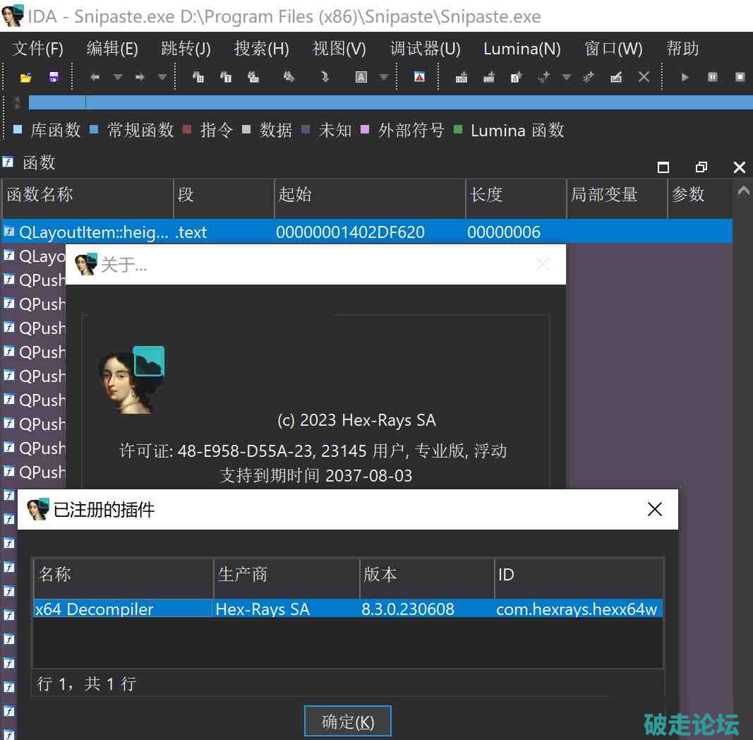
Task: Expand dropdown next to text search icon
Action: [x=384, y=78]
